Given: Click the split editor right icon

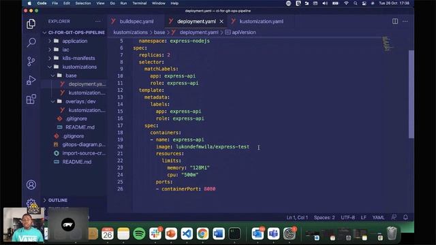Looking at the screenshot, I should point(395,21).
